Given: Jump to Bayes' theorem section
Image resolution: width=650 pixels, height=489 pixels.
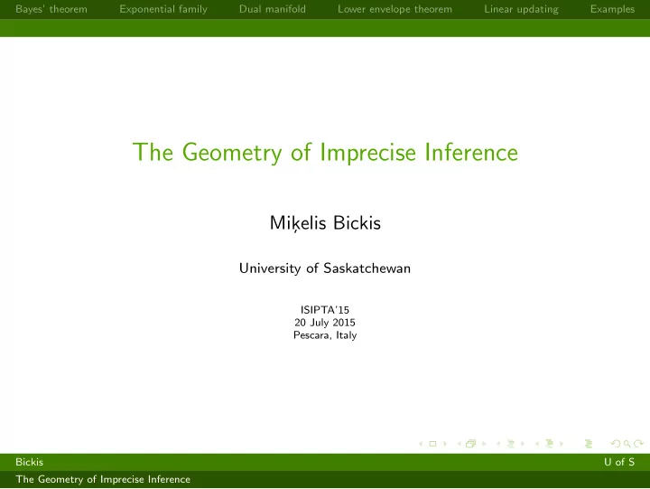Looking at the screenshot, I should (x=51, y=9).
